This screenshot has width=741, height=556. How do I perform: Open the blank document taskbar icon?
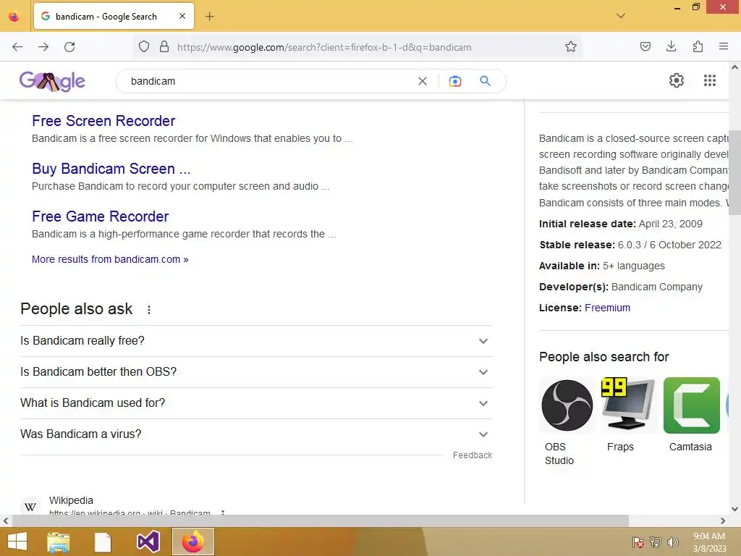pos(103,542)
